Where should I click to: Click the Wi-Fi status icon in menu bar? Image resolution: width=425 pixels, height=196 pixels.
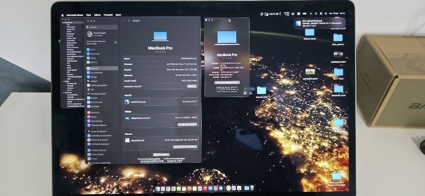311,14
